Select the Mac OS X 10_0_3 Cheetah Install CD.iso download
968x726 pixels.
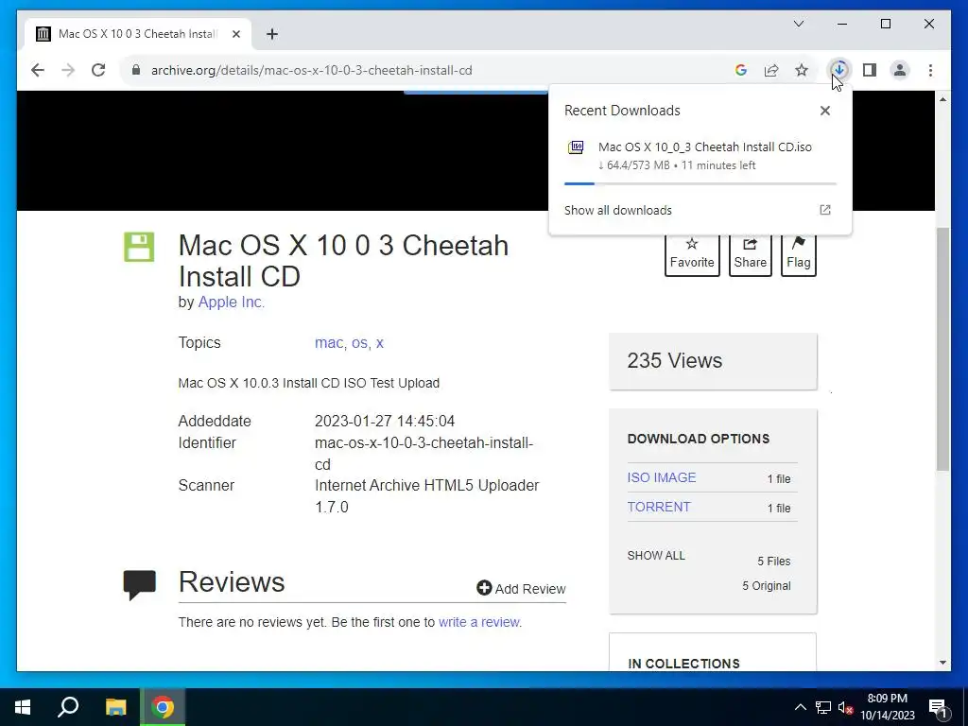pyautogui.click(x=705, y=147)
